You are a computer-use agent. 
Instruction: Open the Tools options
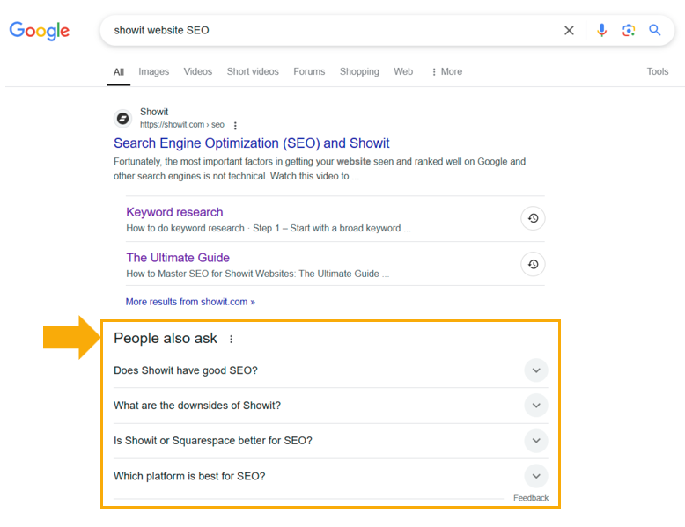click(658, 71)
